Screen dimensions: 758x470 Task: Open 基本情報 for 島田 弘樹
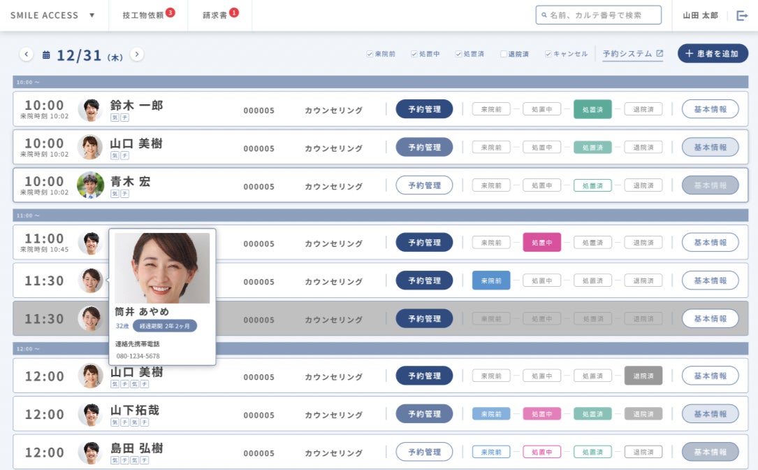710,452
